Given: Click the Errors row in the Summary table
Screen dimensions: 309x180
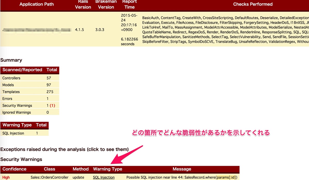Looking at the screenshot, I should [7, 99].
